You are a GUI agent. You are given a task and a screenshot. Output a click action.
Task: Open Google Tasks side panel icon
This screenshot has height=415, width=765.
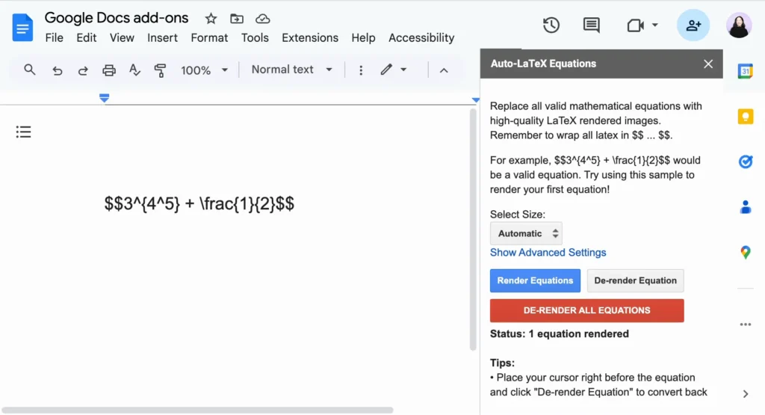(746, 162)
